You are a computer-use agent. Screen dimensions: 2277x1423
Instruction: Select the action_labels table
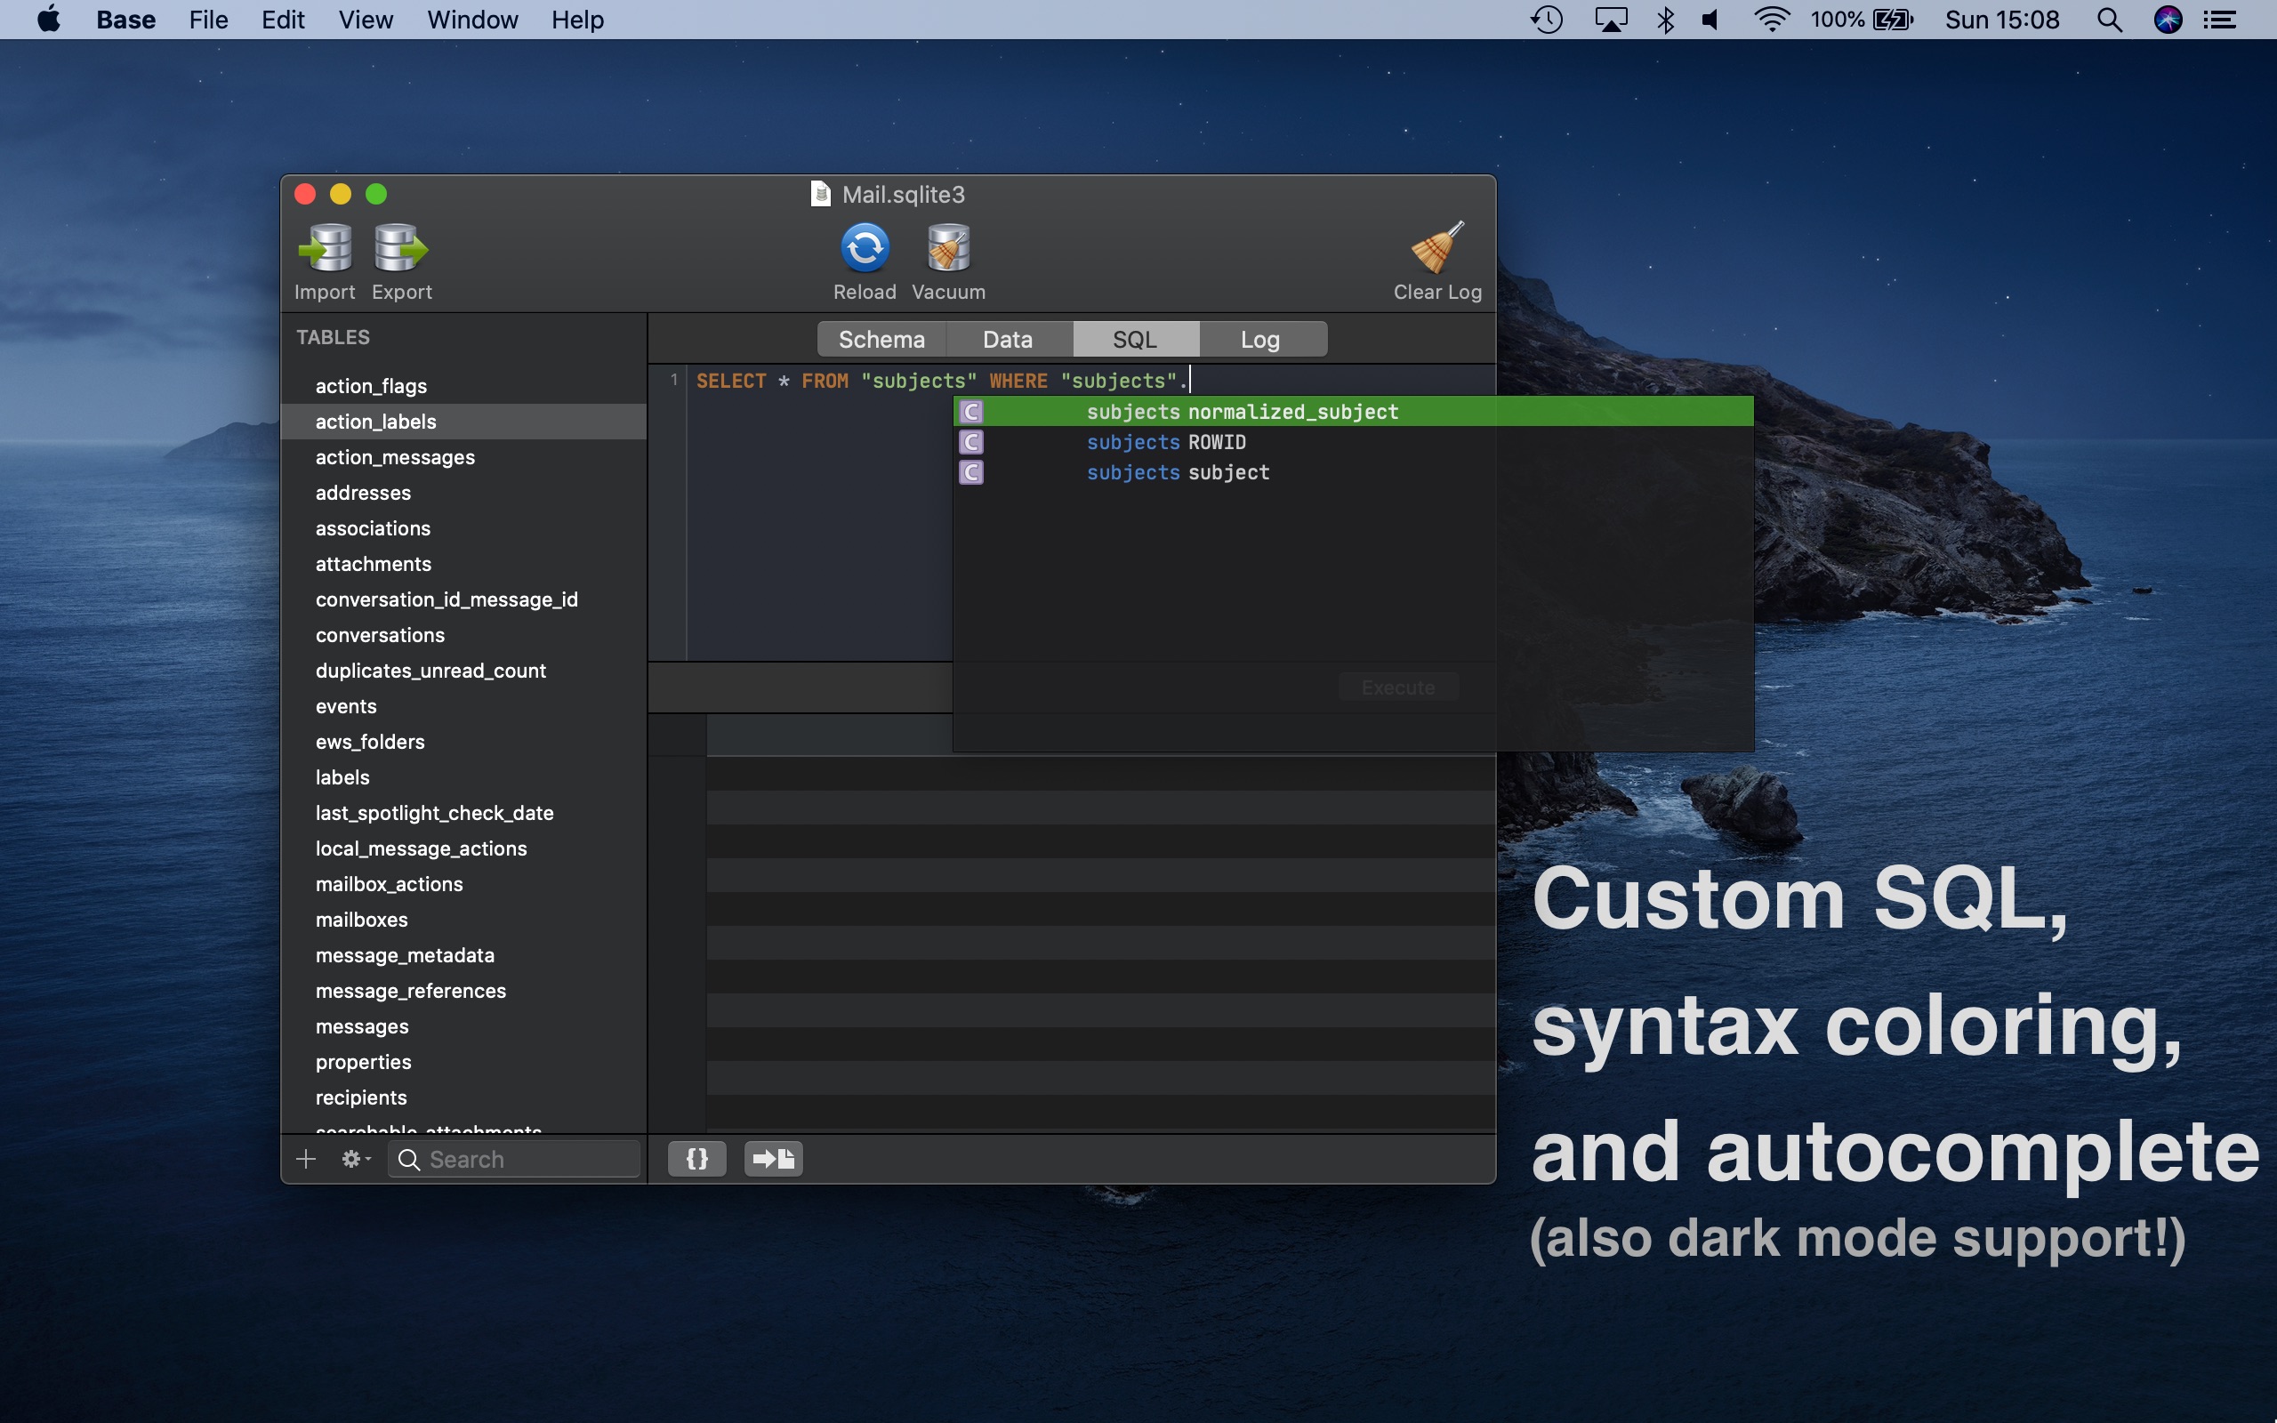pyautogui.click(x=464, y=422)
